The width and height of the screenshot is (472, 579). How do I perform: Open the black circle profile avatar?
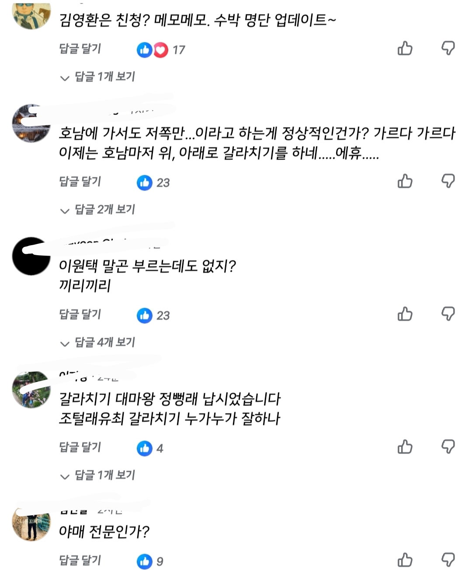[x=31, y=256]
